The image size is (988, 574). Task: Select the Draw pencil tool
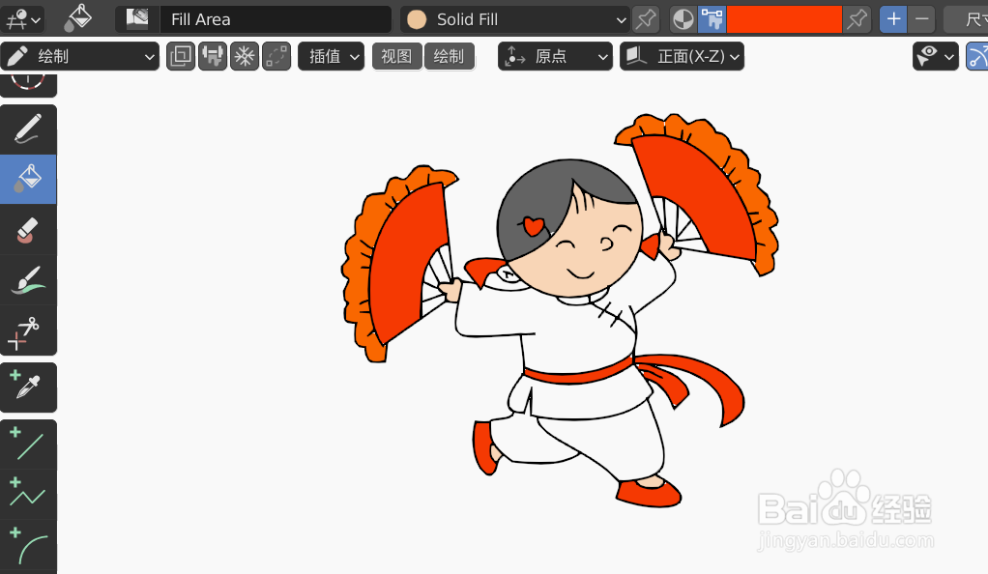tap(28, 129)
